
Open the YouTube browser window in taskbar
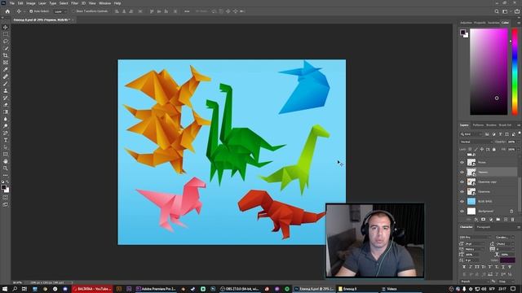point(92,289)
